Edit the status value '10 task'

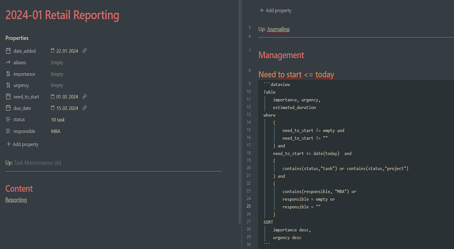[x=58, y=120]
